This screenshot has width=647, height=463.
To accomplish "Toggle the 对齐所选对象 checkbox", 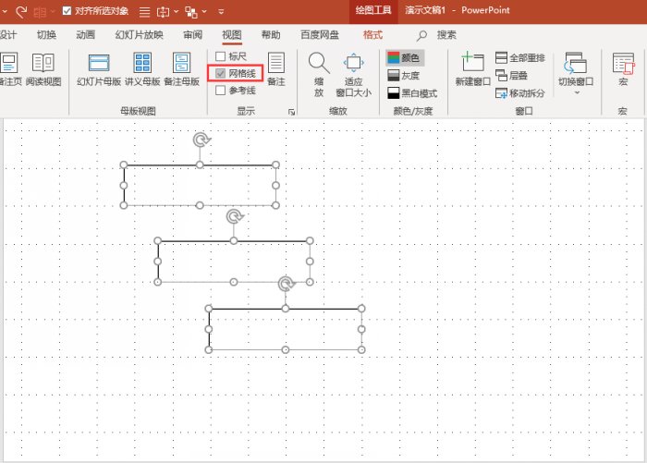I will 67,11.
